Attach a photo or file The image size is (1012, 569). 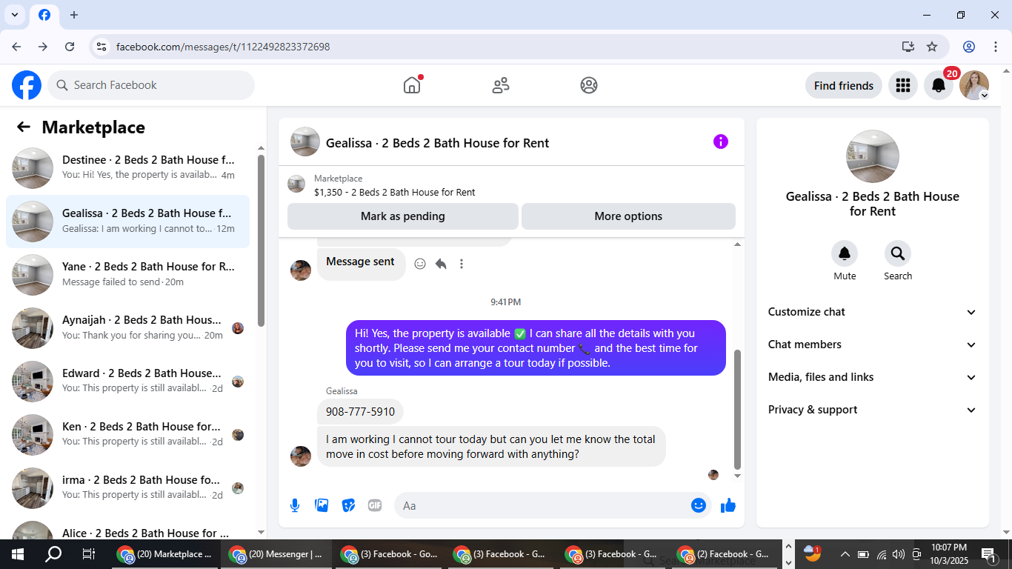(x=322, y=505)
